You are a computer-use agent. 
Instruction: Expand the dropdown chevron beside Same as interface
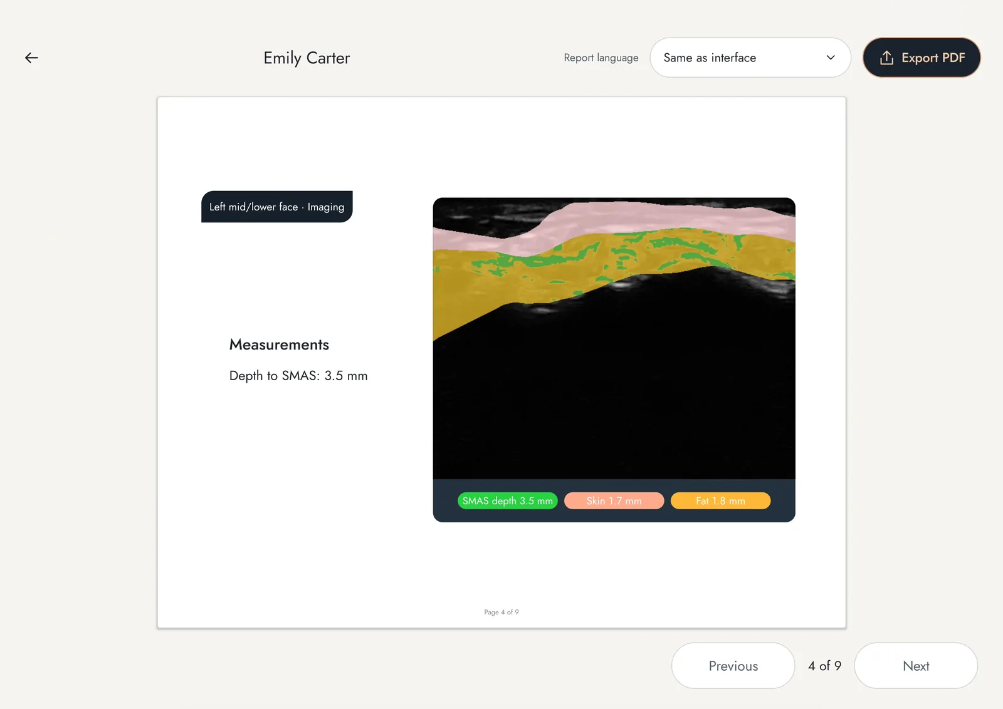(831, 58)
